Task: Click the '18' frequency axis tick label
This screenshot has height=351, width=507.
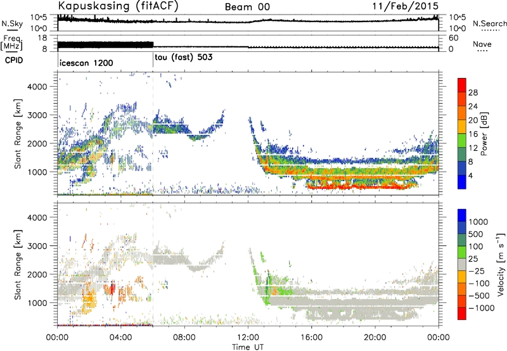Action: [x=42, y=38]
